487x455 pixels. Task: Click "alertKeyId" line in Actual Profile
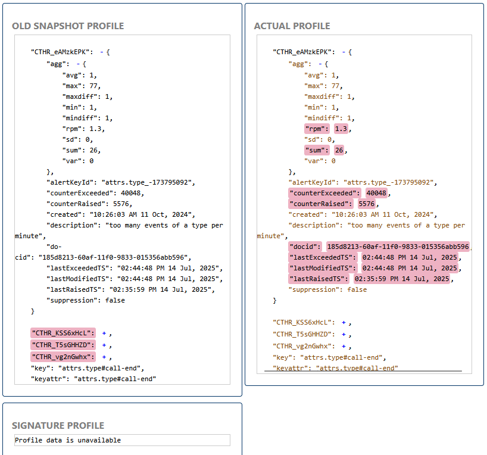(x=363, y=182)
